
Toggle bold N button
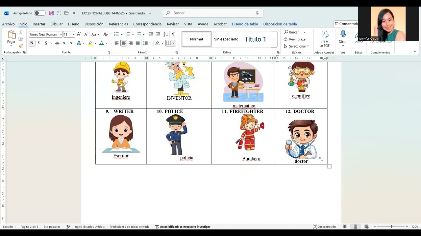pyautogui.click(x=32, y=43)
